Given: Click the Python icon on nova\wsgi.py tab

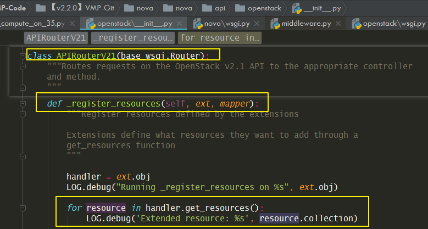Looking at the screenshot, I should click(198, 24).
